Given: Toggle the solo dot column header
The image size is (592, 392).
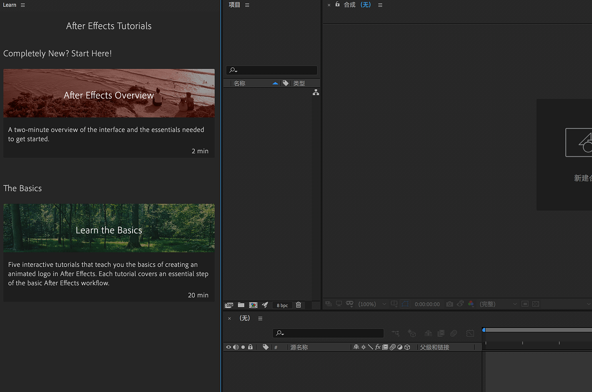Looking at the screenshot, I should coord(243,347).
